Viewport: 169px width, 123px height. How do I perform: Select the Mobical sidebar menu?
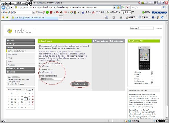(20, 40)
